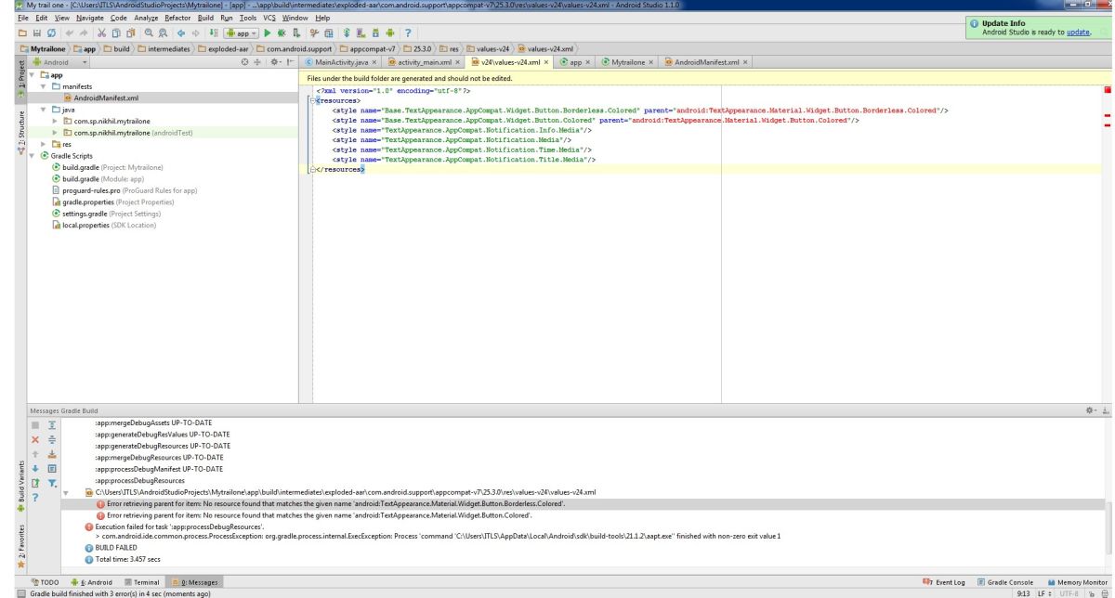Click the Open folder toolbar icon
The height and width of the screenshot is (598, 1115).
point(22,33)
